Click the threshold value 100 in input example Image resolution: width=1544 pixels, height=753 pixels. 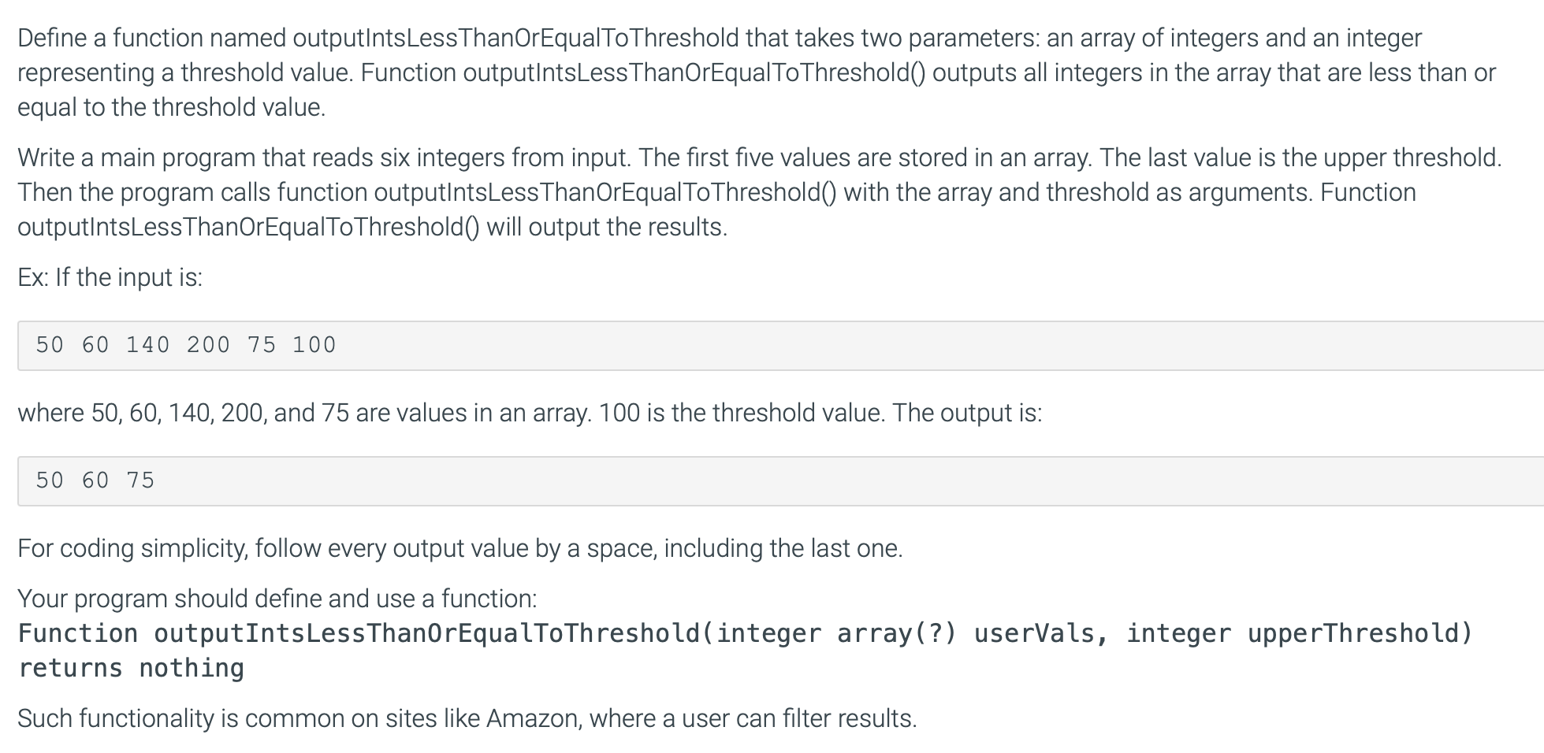click(314, 345)
